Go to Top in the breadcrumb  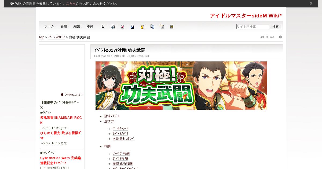point(41,37)
